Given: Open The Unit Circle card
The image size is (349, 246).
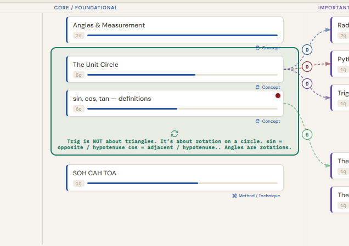Looking at the screenshot, I should [x=174, y=65].
